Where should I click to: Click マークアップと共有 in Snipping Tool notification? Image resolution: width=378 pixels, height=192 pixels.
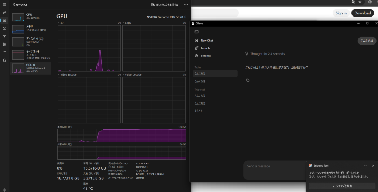(x=342, y=186)
